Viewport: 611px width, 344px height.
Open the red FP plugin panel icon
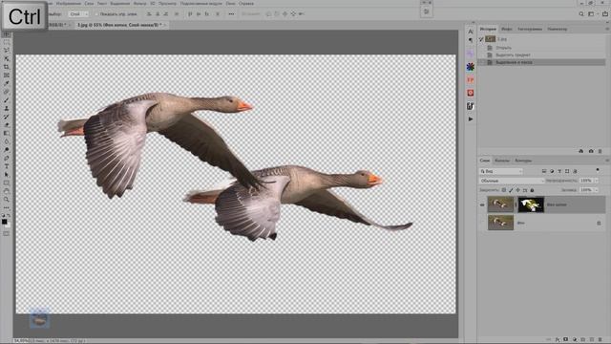471,80
